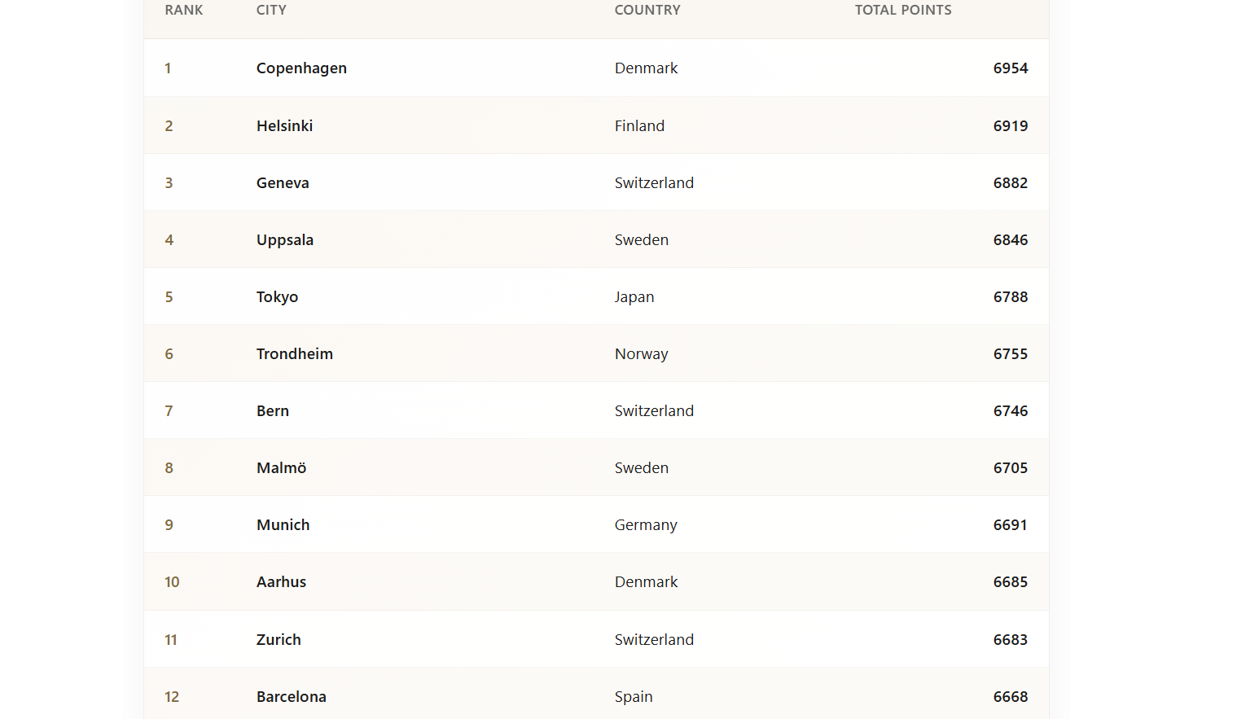The height and width of the screenshot is (719, 1250).
Task: Select the Copenhagen city row
Action: (x=596, y=68)
